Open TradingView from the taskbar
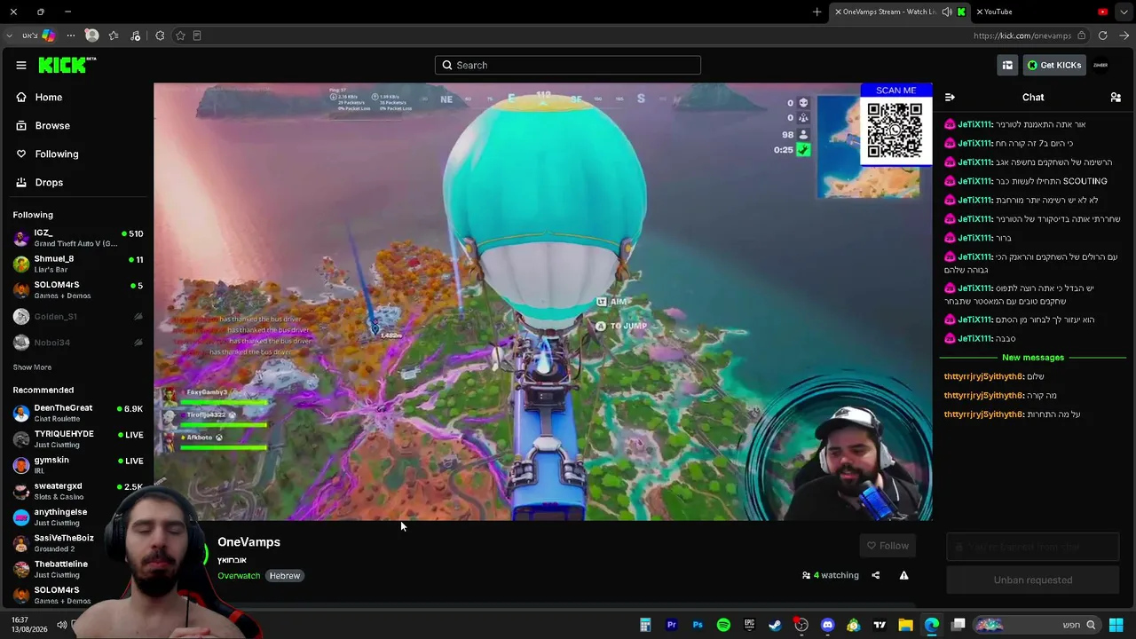The image size is (1136, 639). [880, 625]
